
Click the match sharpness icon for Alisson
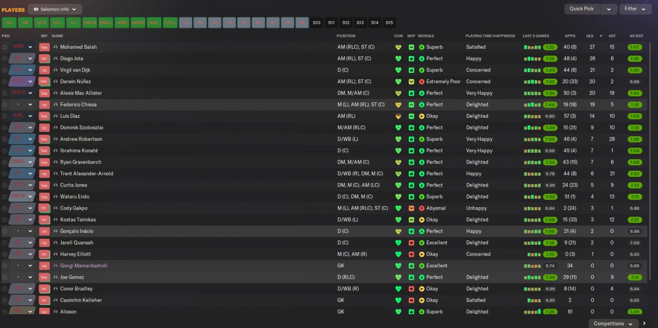pos(411,312)
